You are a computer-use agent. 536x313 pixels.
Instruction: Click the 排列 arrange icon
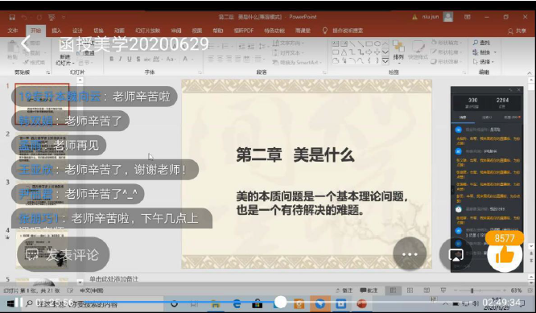(x=398, y=51)
